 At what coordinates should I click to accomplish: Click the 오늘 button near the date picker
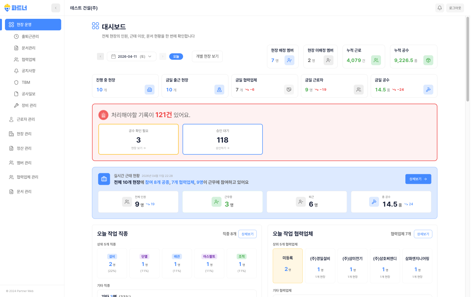176,56
